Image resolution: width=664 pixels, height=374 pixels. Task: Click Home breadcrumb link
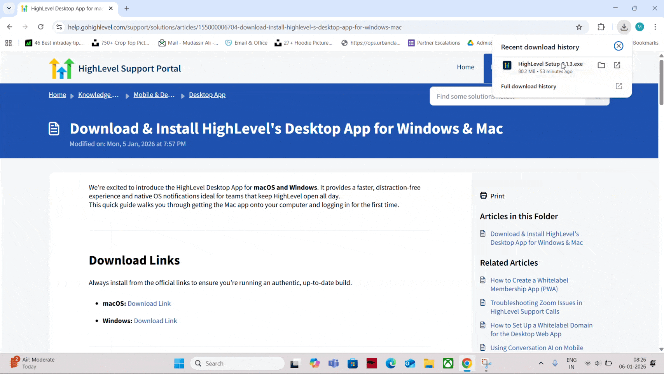tap(57, 95)
